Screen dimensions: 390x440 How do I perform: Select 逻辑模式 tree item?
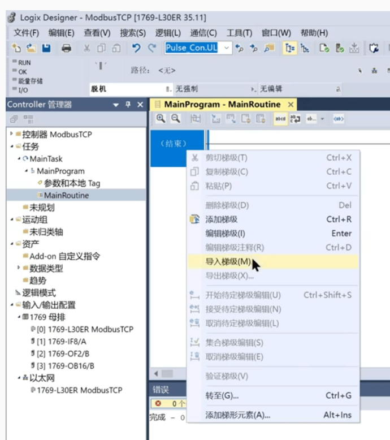39,293
